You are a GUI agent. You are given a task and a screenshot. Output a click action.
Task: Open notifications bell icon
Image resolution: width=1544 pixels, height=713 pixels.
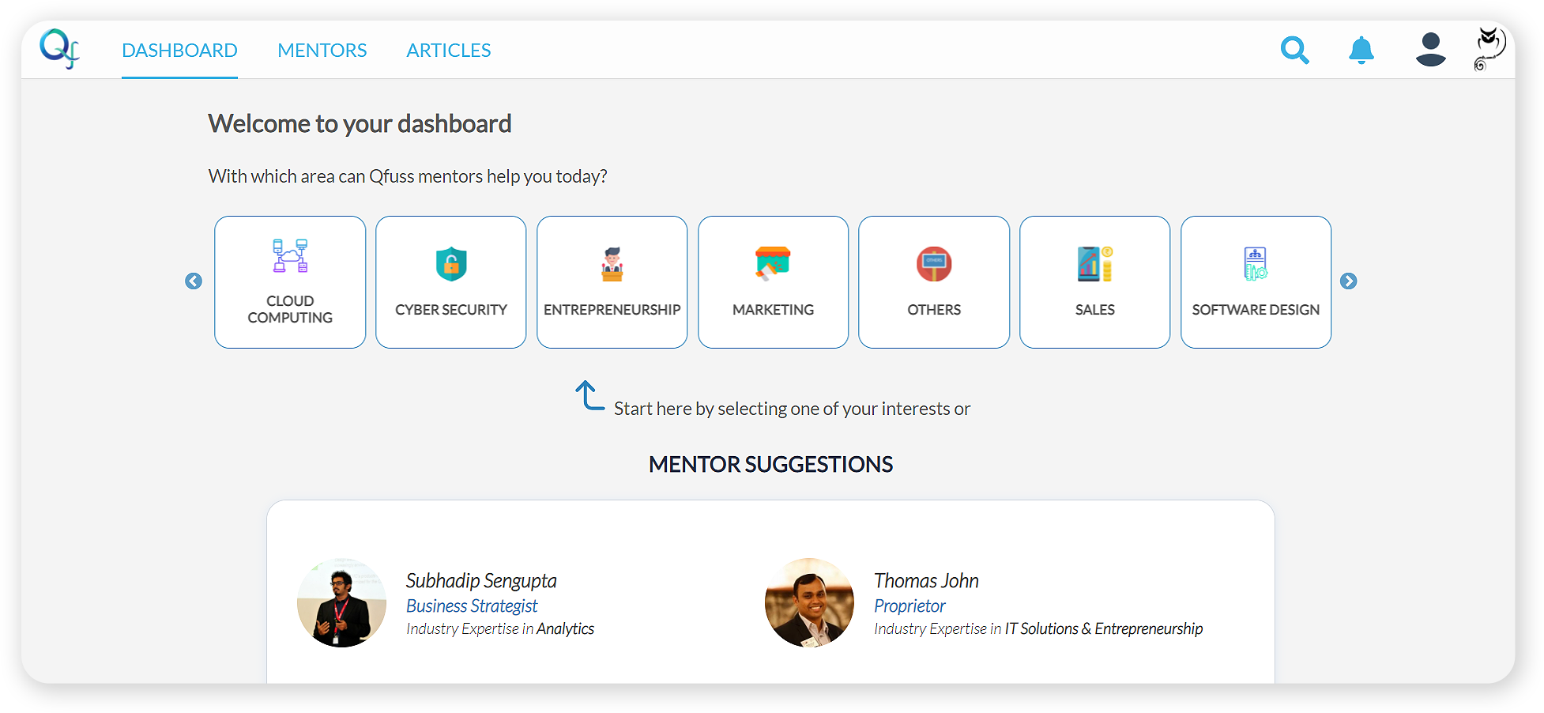click(1361, 51)
